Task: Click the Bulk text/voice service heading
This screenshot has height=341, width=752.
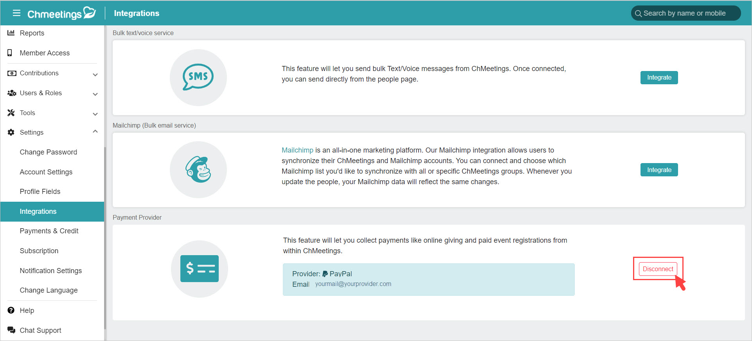Action: (143, 33)
